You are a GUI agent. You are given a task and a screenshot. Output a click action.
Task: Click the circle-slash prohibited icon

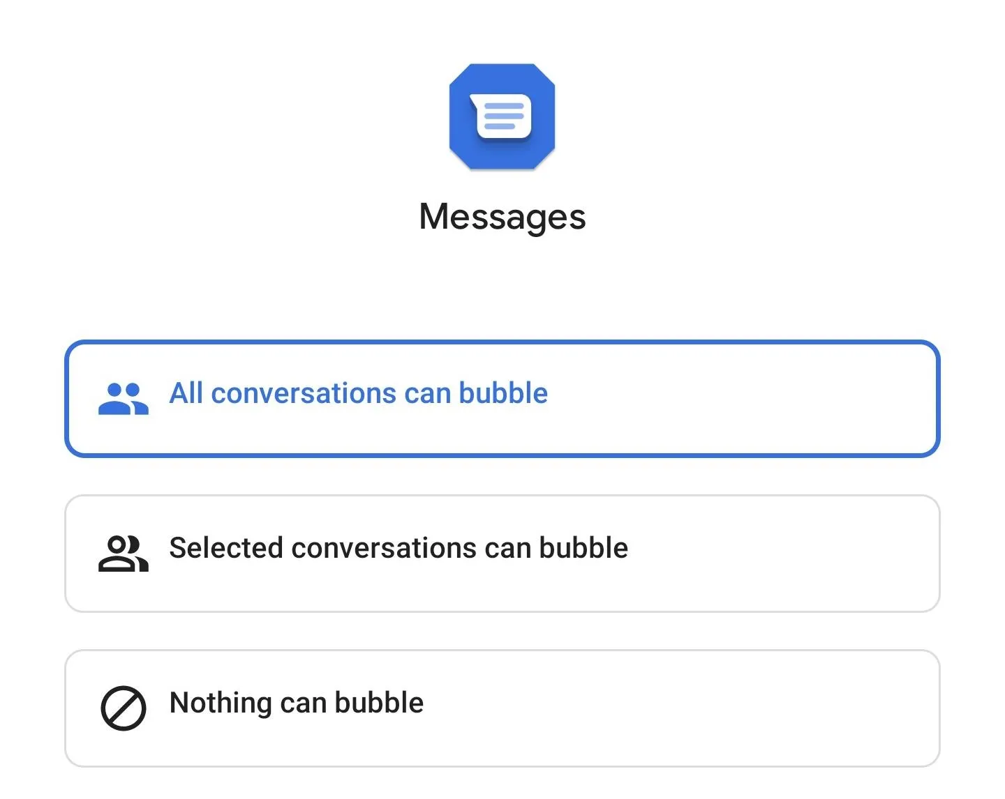tap(124, 708)
